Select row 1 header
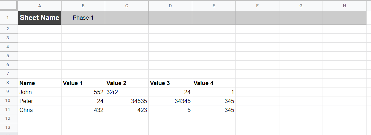The height and width of the screenshot is (135, 371). [9, 18]
